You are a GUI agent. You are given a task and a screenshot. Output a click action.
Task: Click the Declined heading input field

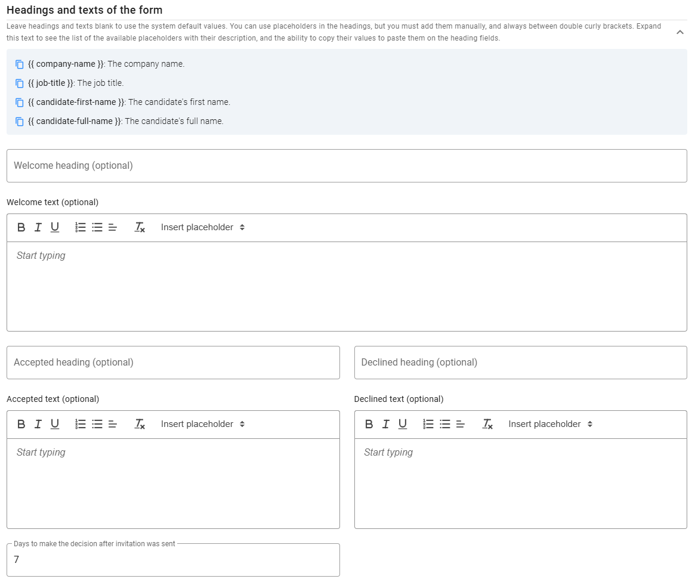[520, 362]
